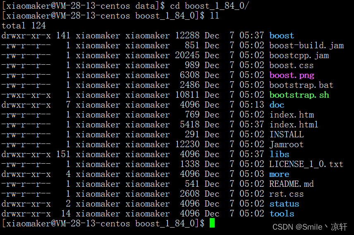
Task: Click the final '[xiaomaker@VM-28-13-centos boost_1_84_0]$' prompt
Action: [x=103, y=224]
